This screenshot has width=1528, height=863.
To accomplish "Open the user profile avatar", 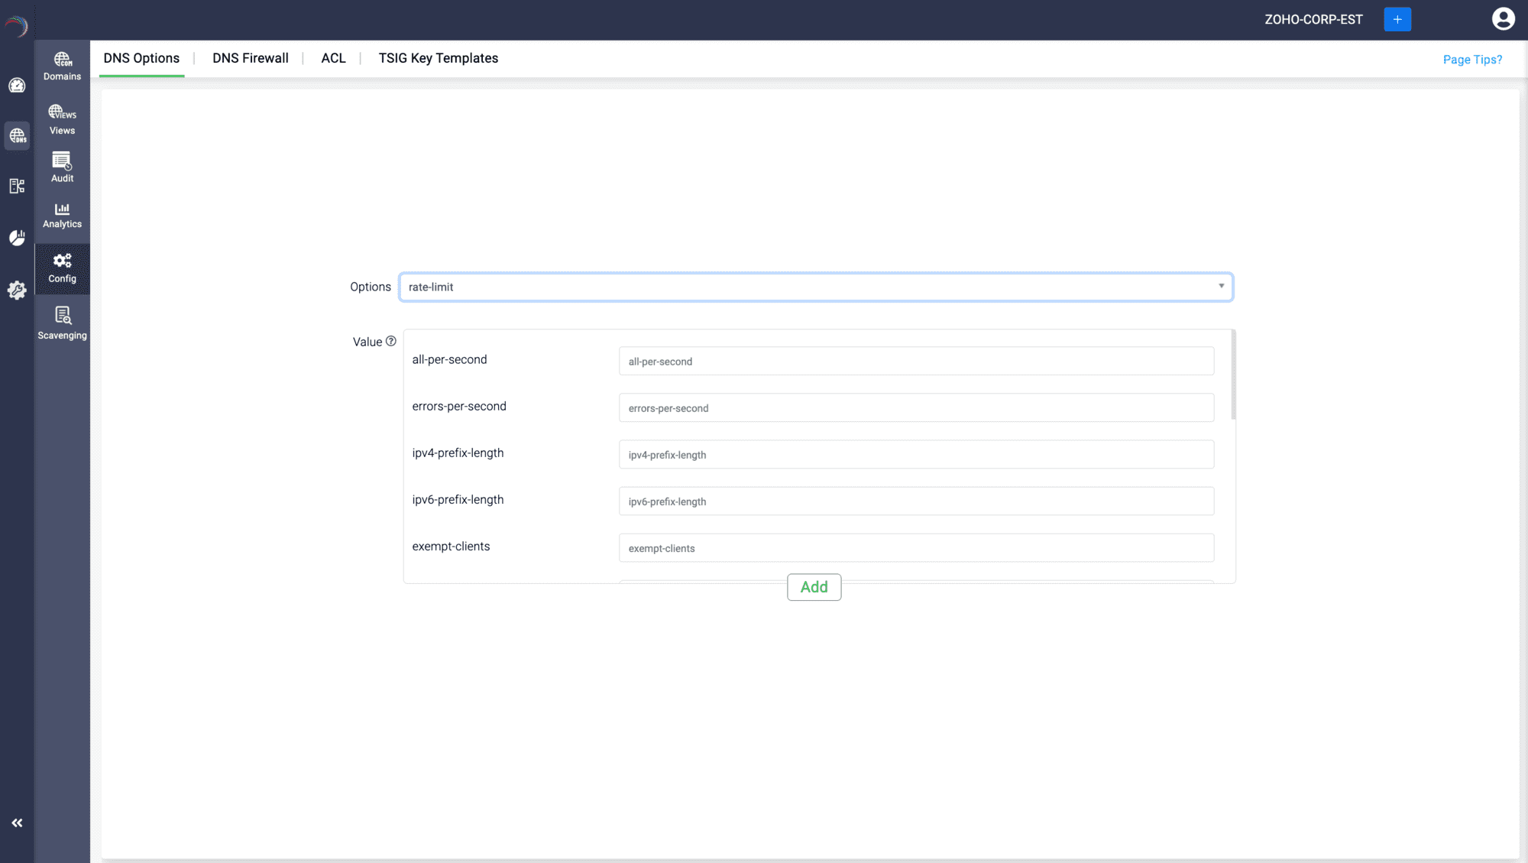I will [1503, 19].
